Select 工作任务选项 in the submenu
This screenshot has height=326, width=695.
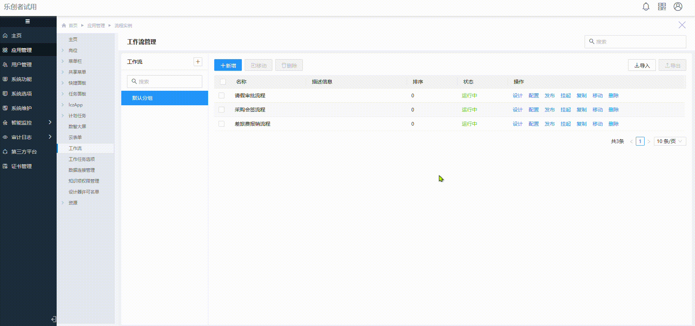(x=82, y=159)
